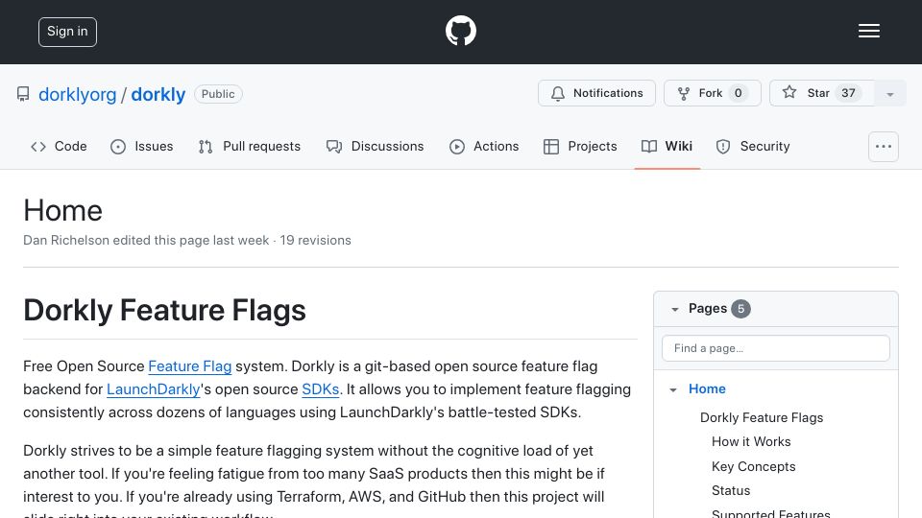The image size is (922, 518).
Task: Switch to the Pull requests tab
Action: pyautogui.click(x=250, y=146)
